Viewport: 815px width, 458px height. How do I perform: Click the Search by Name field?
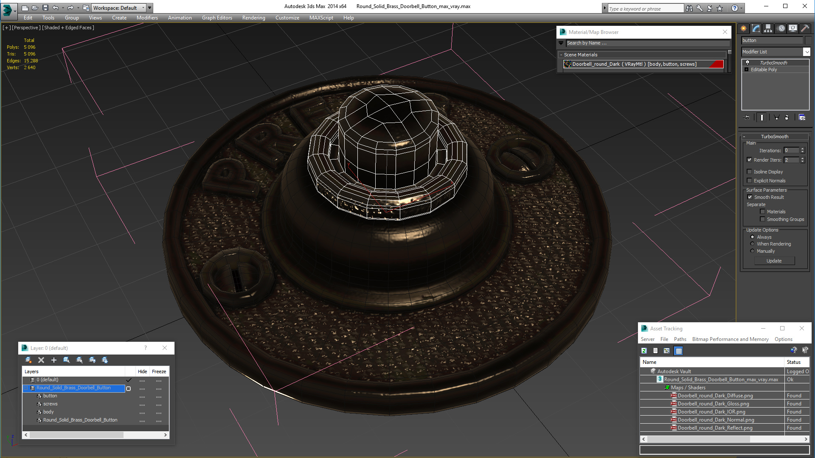[647, 43]
